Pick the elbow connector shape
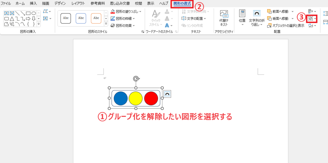The width and height of the screenshot is (328, 163). tap(17, 19)
